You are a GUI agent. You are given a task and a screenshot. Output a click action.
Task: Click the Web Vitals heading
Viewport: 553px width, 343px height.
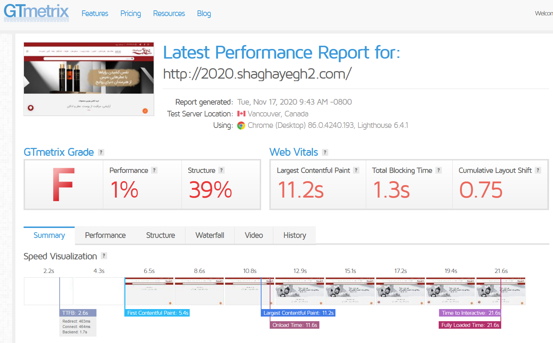(x=294, y=152)
